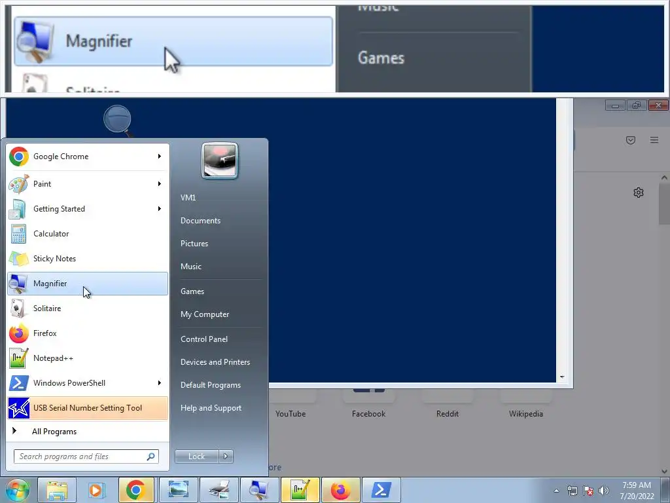Image resolution: width=670 pixels, height=503 pixels.
Task: Launch Magnifier from the Start menu
Action: (88, 284)
